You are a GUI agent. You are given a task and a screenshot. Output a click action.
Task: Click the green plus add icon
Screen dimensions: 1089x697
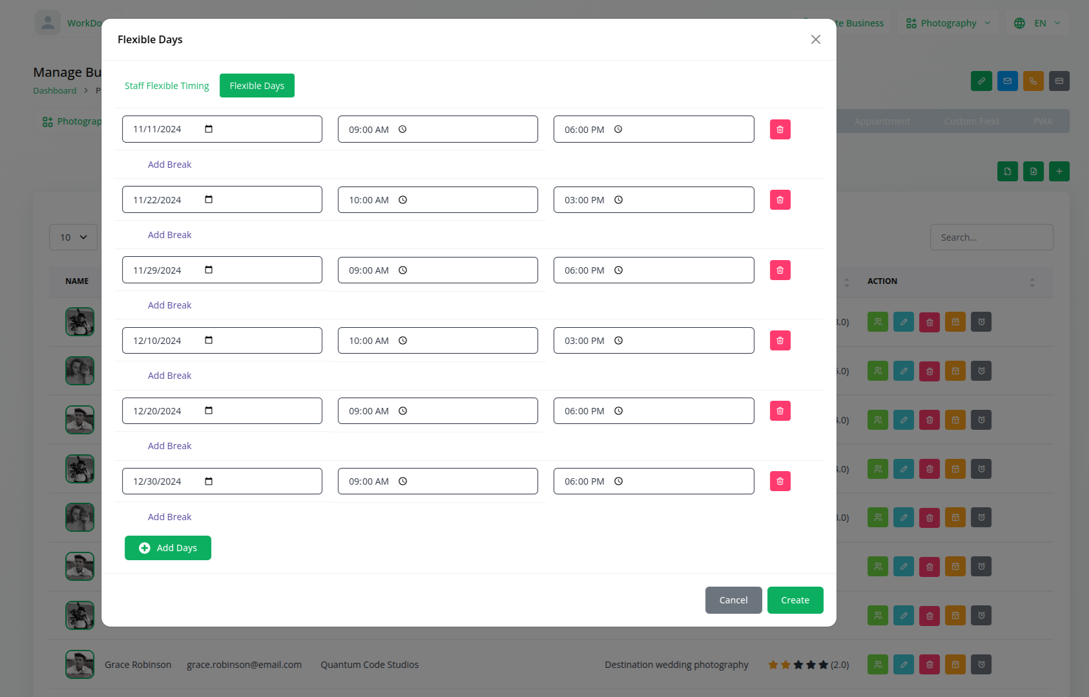(1059, 172)
